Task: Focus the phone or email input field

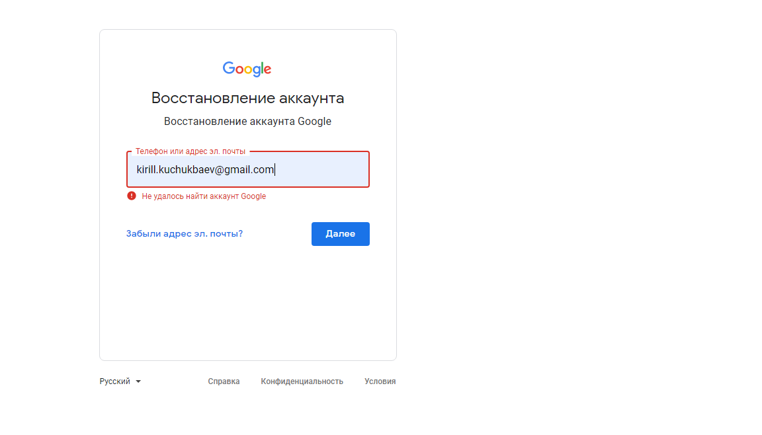Action: tap(247, 170)
